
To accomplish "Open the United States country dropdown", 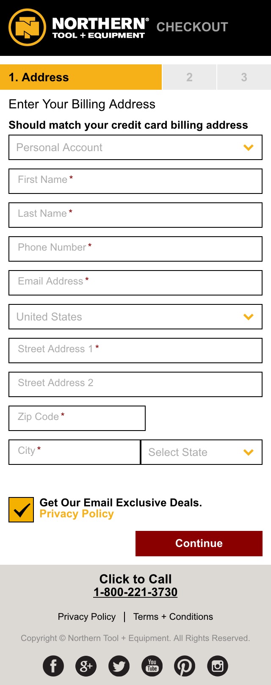I will (135, 317).
